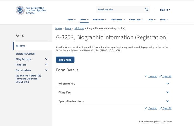Open the Citizenship menu
194x126 pixels.
click(x=118, y=20)
